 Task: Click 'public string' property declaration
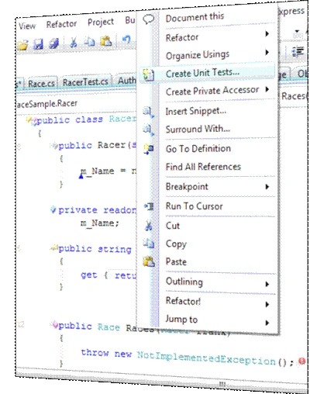(95, 249)
